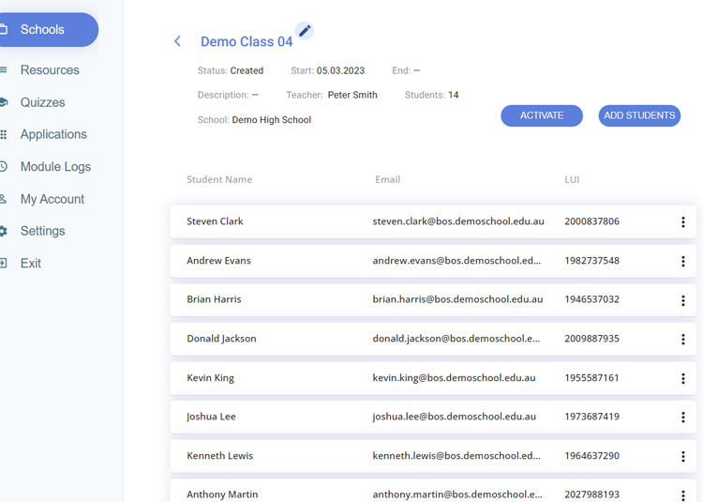Open the three-dot menu for Joshua Lee
Image resolution: width=703 pixels, height=502 pixels.
[682, 418]
